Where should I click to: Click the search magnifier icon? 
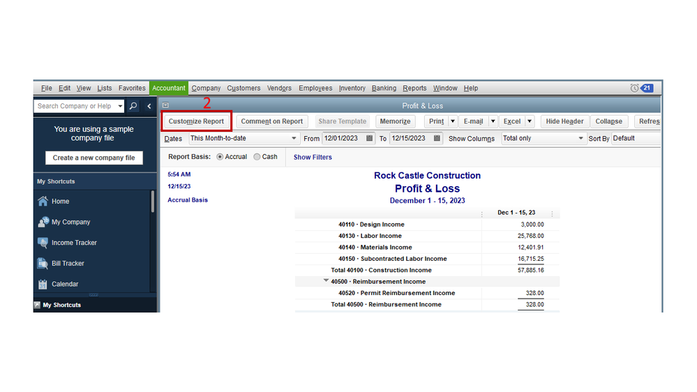pyautogui.click(x=133, y=106)
